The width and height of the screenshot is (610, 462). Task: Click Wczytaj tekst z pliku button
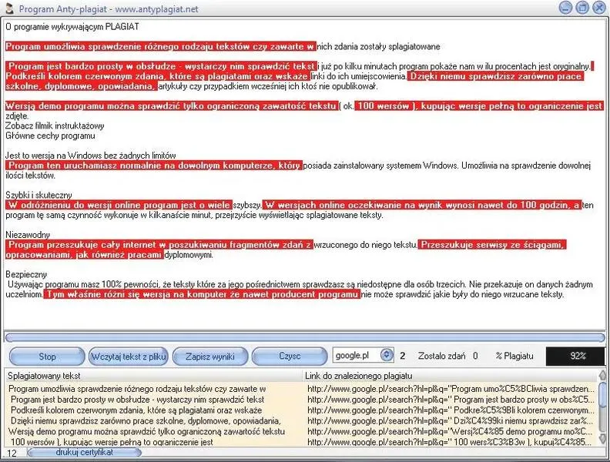point(129,357)
